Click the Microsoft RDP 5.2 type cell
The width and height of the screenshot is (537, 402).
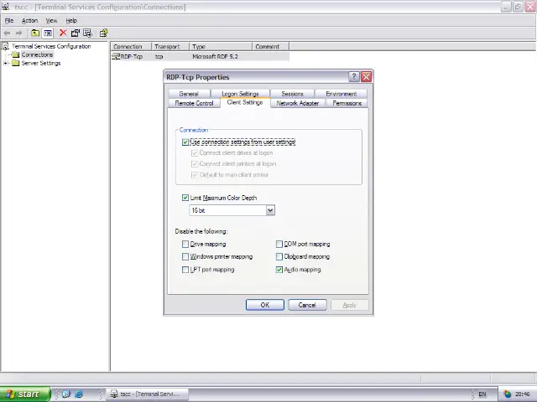coord(215,56)
